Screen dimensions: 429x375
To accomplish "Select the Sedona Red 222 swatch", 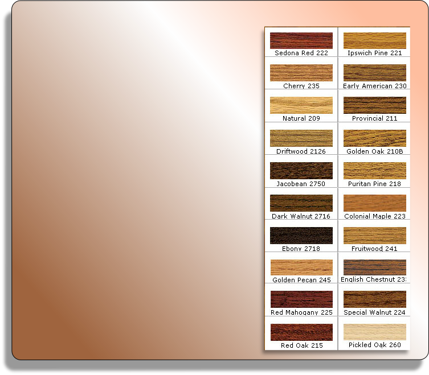I will click(x=301, y=41).
